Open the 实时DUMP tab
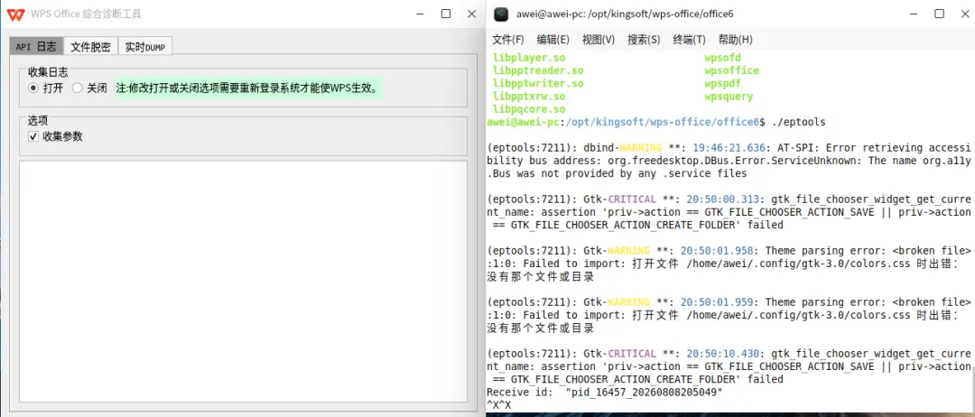975x417 pixels. 144,47
